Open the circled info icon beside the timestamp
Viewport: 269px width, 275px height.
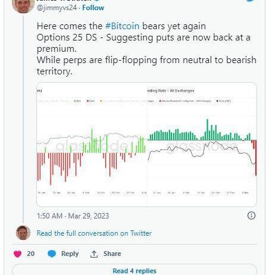point(251,215)
